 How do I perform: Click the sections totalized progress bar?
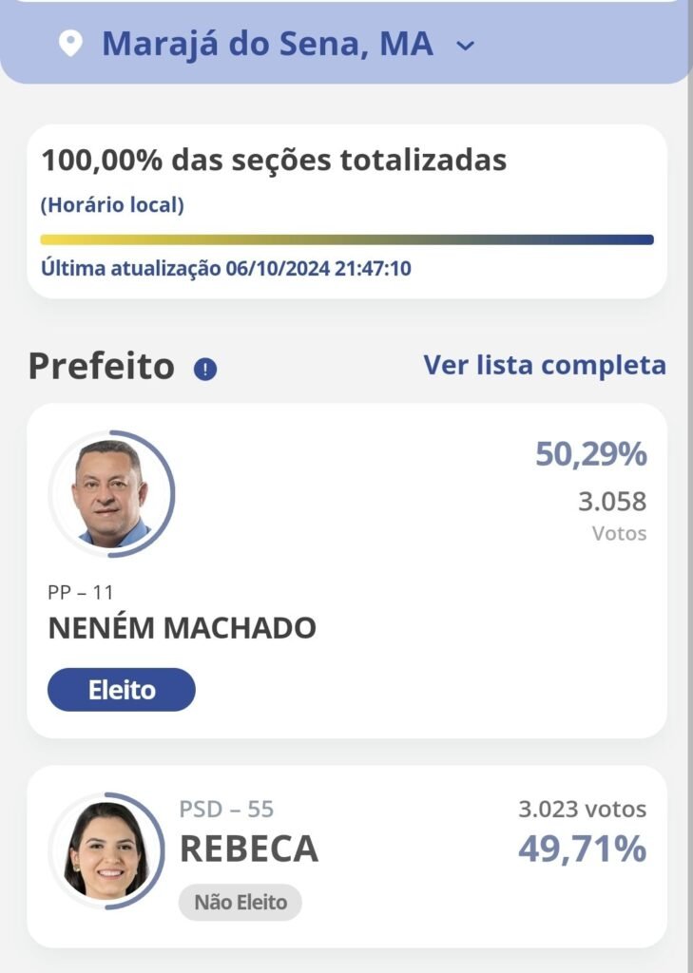click(x=347, y=239)
